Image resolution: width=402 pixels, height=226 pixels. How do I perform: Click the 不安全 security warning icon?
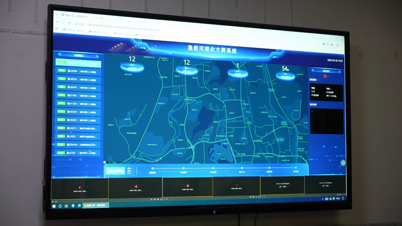click(x=76, y=23)
